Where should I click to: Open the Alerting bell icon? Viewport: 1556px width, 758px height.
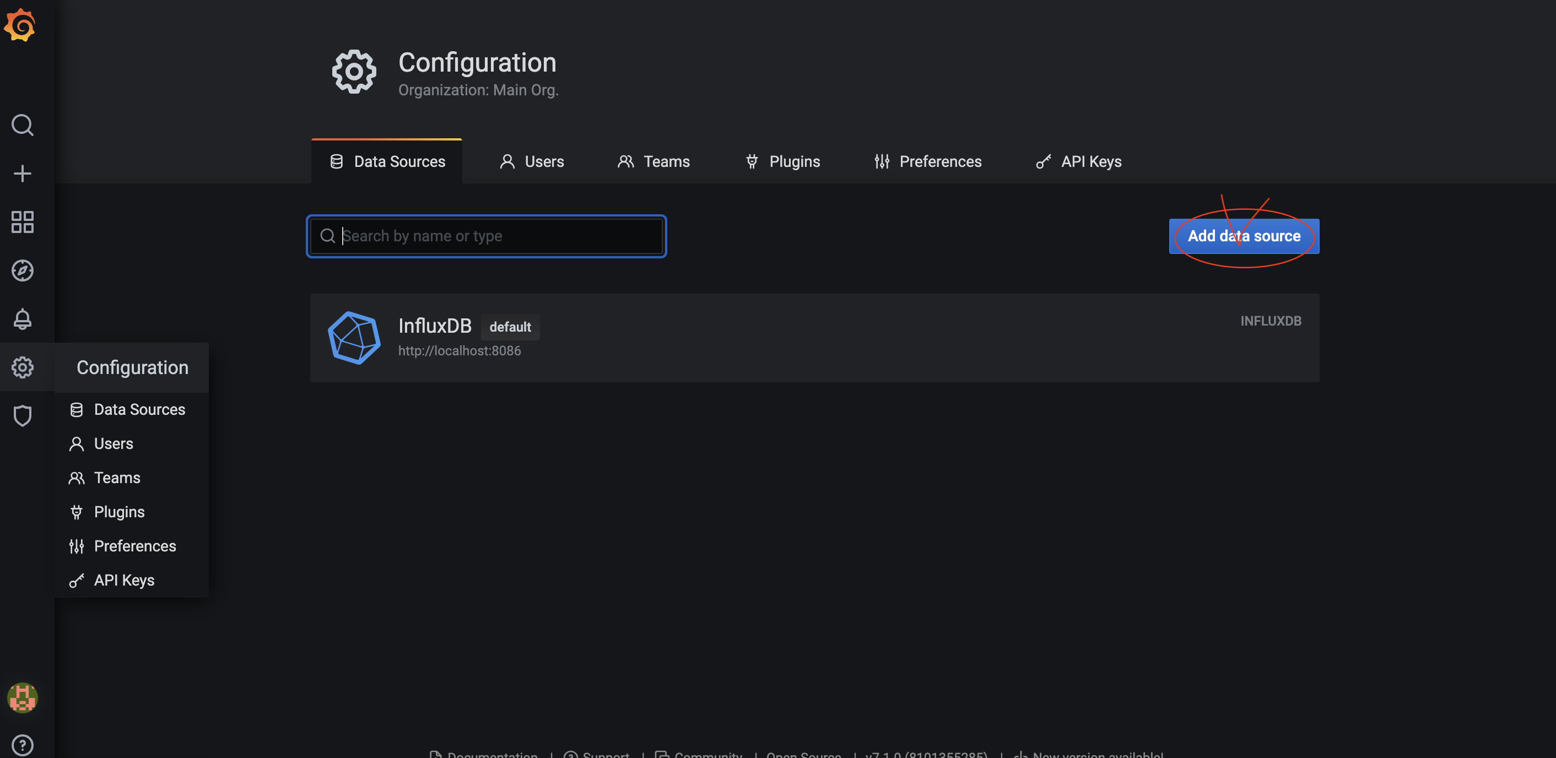coord(23,319)
